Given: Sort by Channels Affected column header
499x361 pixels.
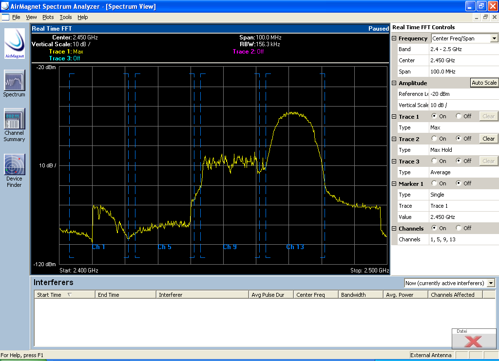Looking at the screenshot, I should 456,294.
